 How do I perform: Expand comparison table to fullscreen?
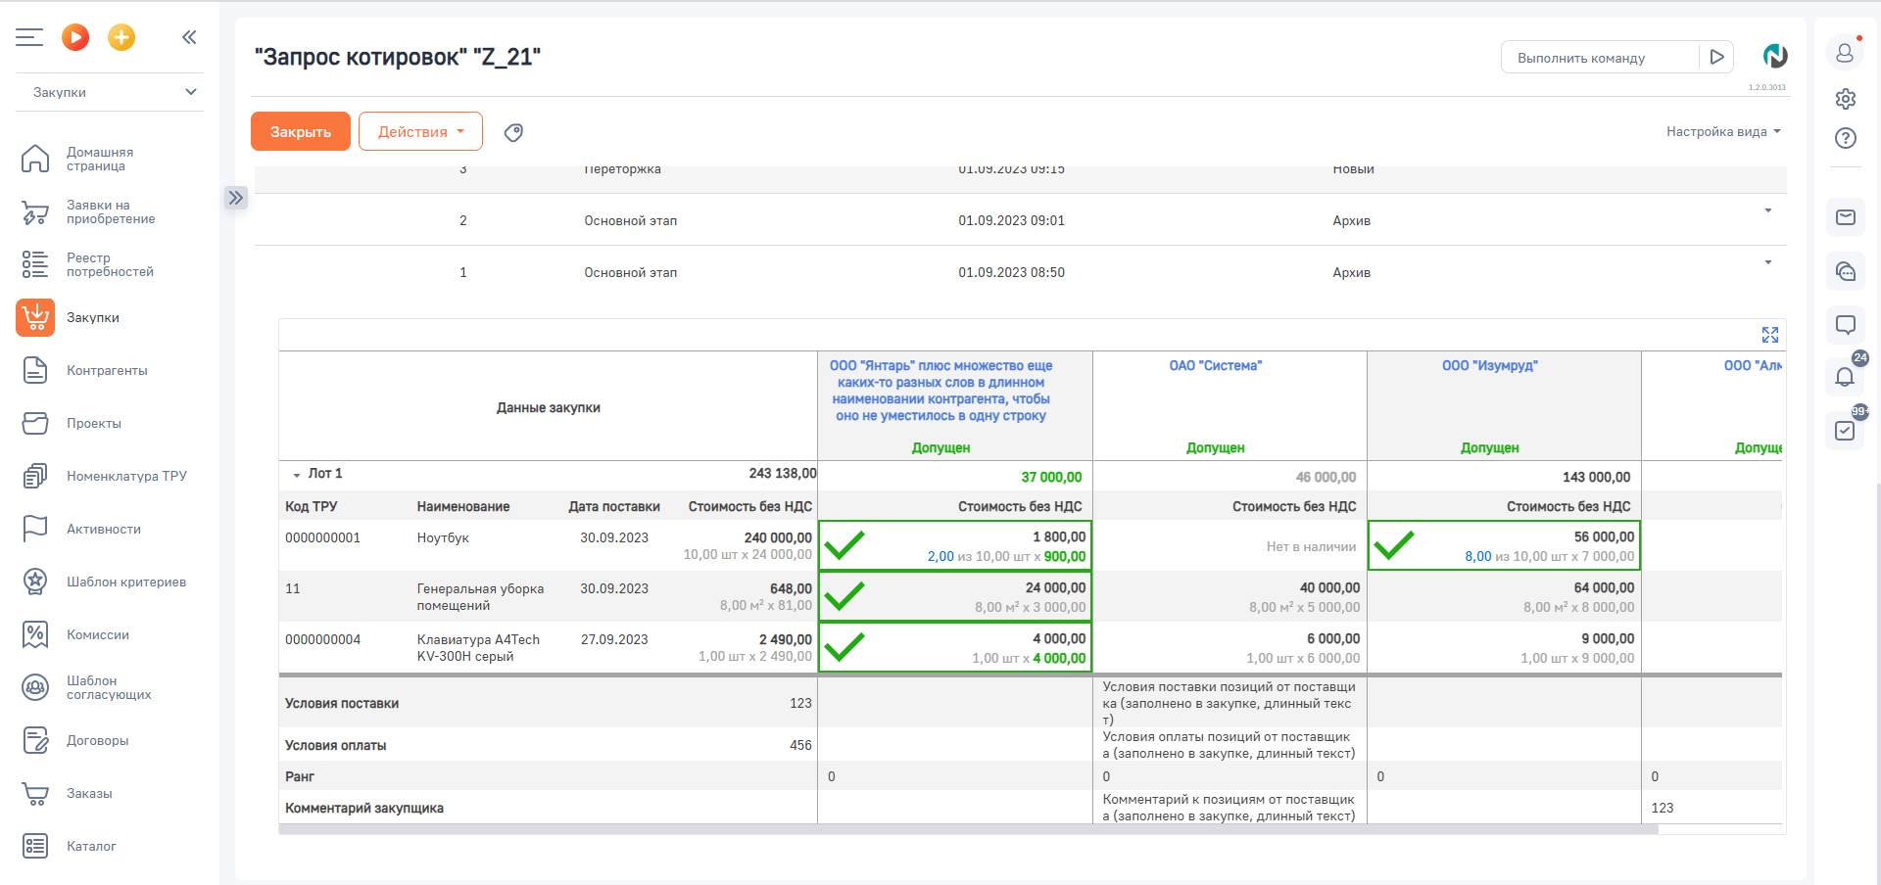click(1769, 335)
